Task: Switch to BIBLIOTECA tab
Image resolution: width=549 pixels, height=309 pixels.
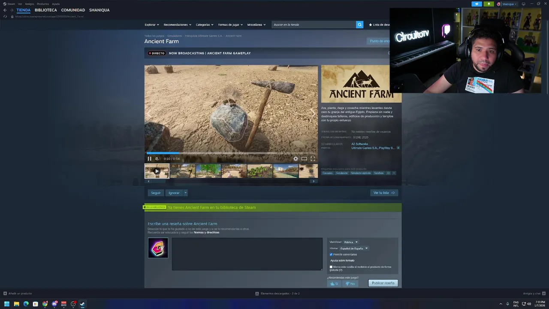Action: pyautogui.click(x=46, y=10)
